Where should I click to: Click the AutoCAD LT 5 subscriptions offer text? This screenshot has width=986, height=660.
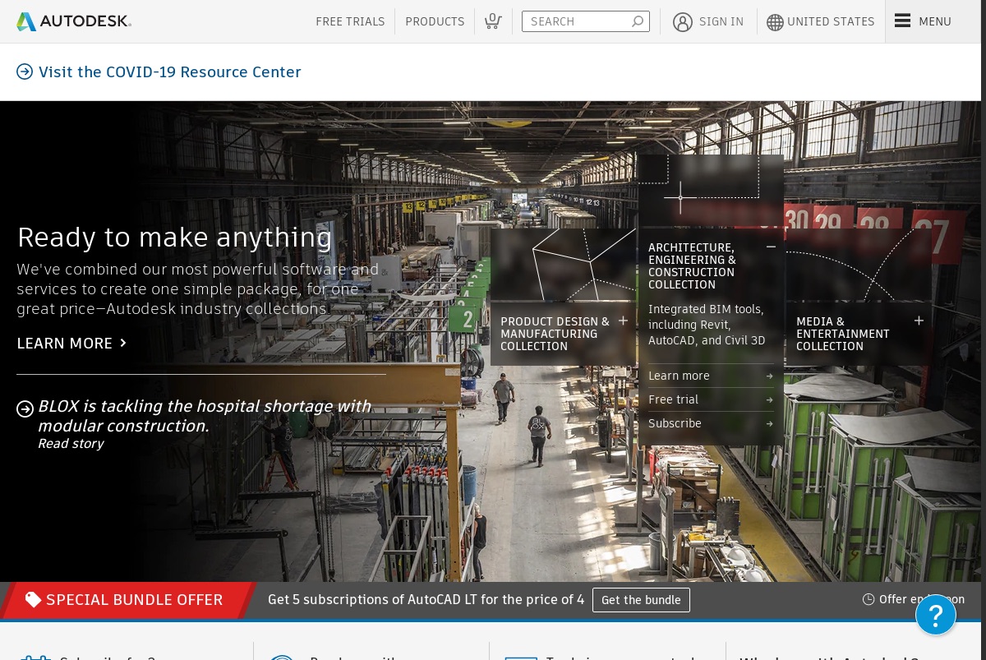pos(426,599)
